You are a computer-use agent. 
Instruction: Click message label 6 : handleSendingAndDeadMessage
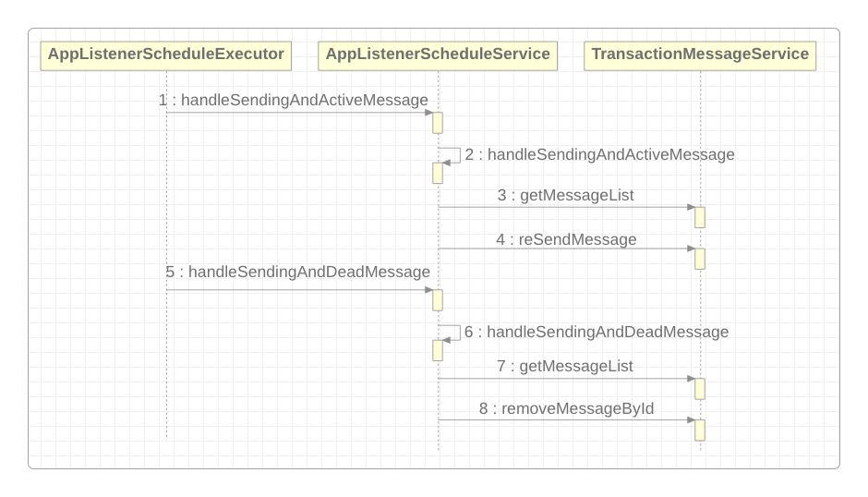[x=597, y=332]
